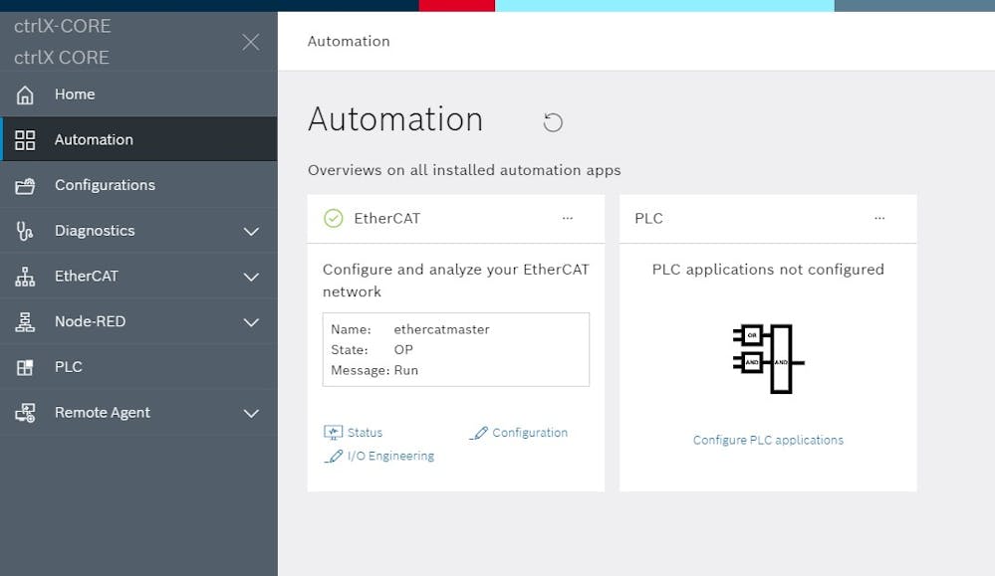995x576 pixels.
Task: Open Configurations from the sidebar
Action: point(139,185)
